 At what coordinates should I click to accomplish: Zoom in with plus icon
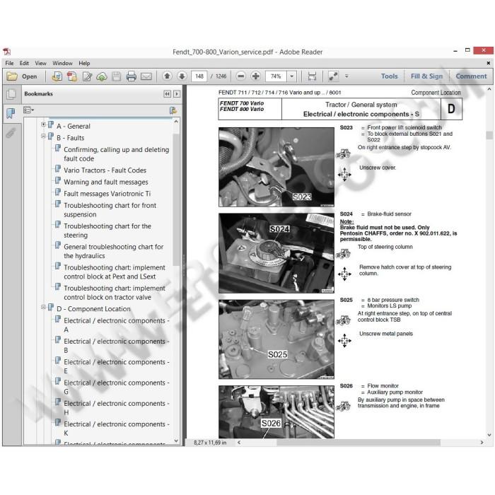click(x=256, y=76)
